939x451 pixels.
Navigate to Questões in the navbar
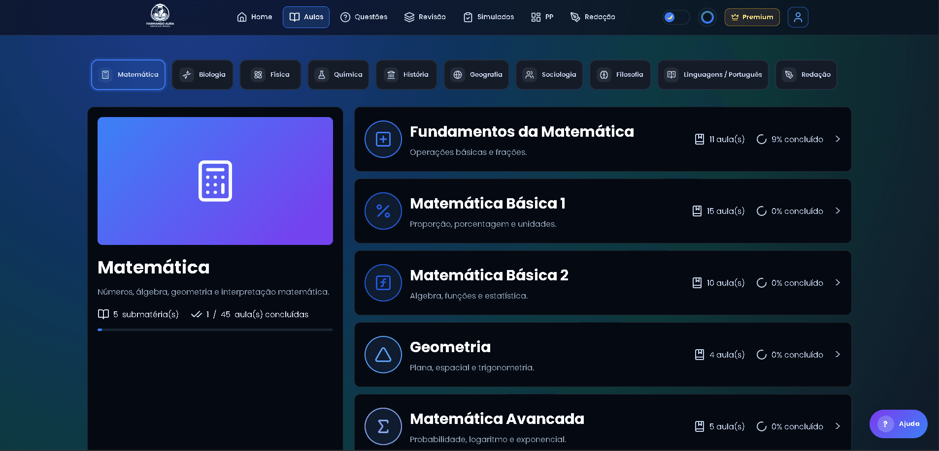click(364, 17)
